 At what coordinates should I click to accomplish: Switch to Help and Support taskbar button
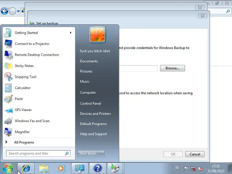98,168
